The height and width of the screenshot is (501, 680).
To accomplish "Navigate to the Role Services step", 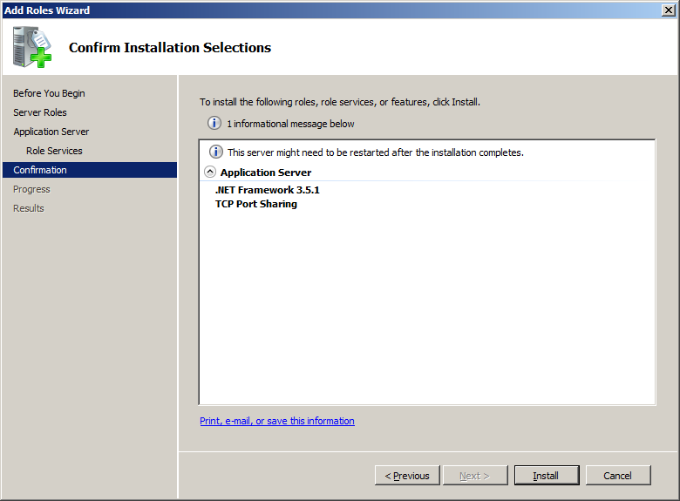I will click(x=54, y=151).
